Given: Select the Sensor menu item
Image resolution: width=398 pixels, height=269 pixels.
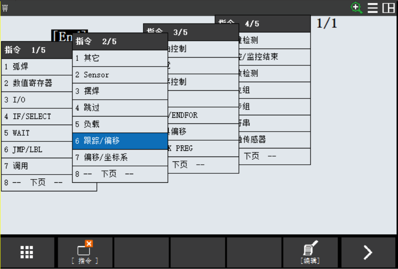Looking at the screenshot, I should coord(120,75).
